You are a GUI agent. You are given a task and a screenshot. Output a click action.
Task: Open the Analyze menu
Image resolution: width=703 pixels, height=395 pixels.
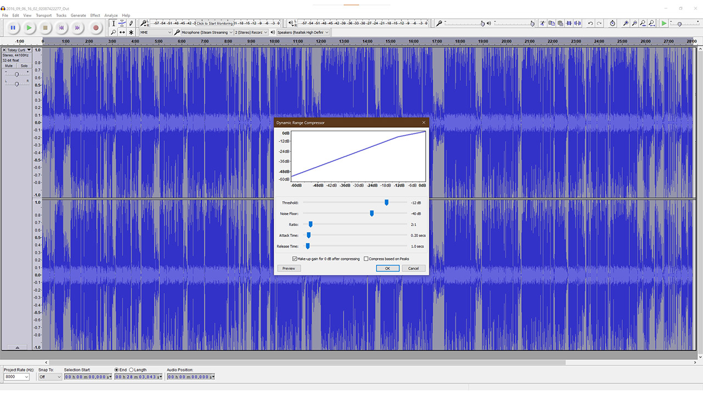click(111, 15)
